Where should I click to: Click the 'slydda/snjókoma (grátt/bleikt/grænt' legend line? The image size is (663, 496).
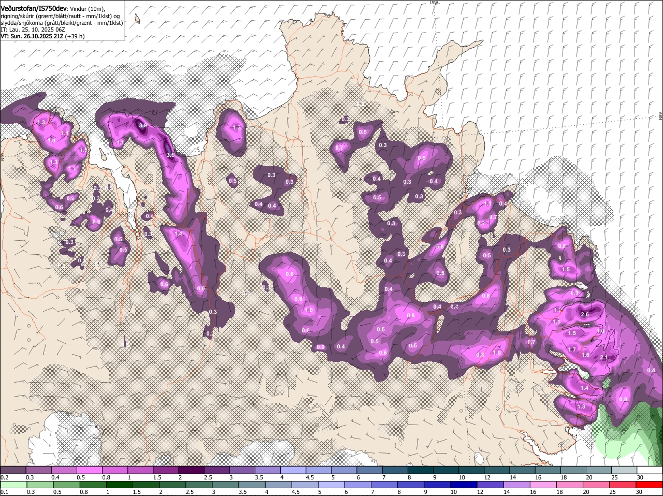[x=62, y=23]
